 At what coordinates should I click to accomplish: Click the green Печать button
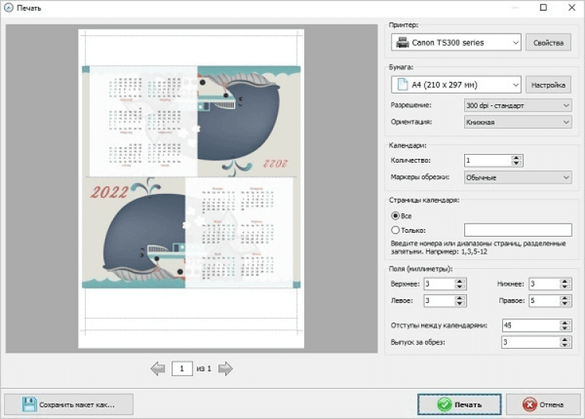pyautogui.click(x=459, y=404)
